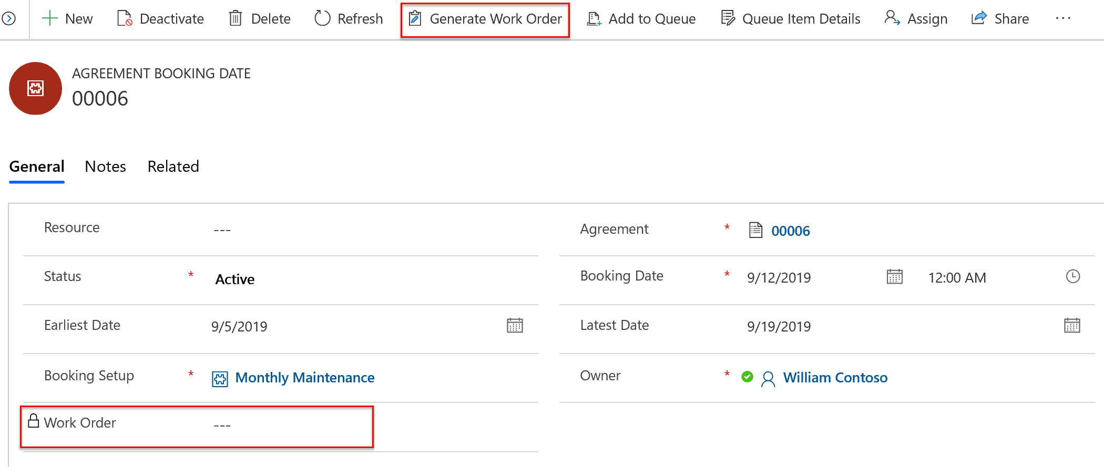Image resolution: width=1104 pixels, height=467 pixels.
Task: Click the Refresh command label
Action: coord(360,19)
